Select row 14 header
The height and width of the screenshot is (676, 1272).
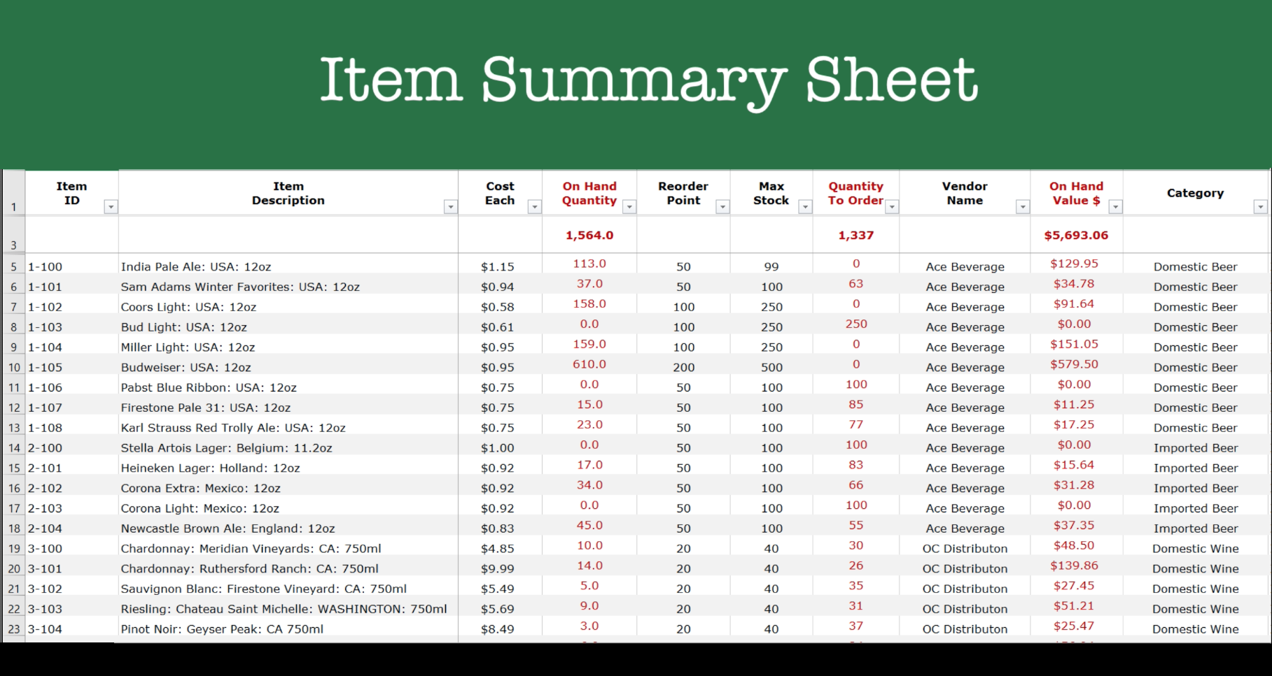[x=13, y=448]
